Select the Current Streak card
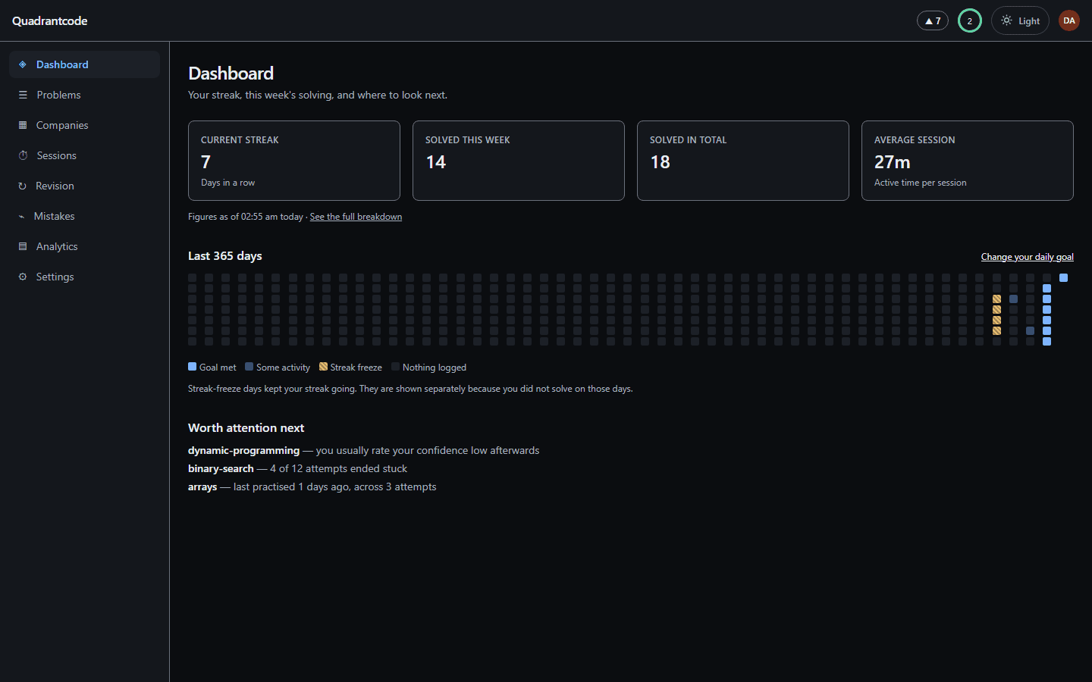The image size is (1092, 682). (294, 161)
